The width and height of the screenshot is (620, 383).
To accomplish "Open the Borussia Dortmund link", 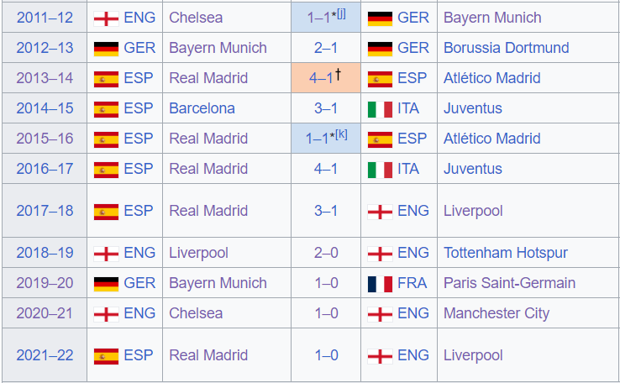I will 506,48.
